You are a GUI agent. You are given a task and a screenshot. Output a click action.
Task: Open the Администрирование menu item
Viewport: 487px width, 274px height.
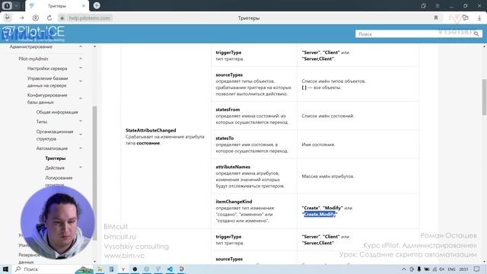pos(30,46)
